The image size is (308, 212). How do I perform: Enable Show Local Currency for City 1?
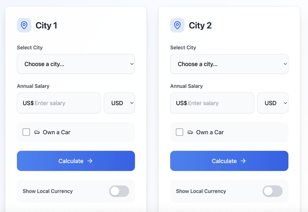pyautogui.click(x=119, y=191)
